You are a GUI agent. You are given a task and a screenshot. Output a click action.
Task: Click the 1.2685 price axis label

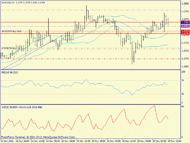(185, 67)
